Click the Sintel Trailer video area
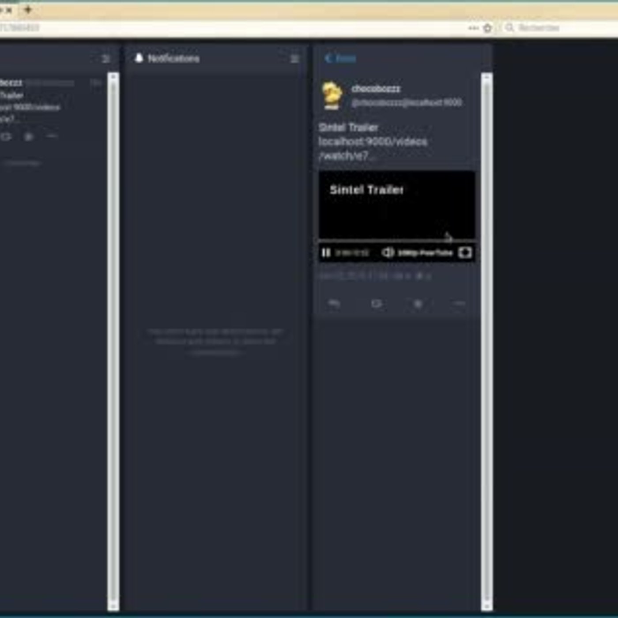Screen dimensions: 618x618 click(x=397, y=205)
